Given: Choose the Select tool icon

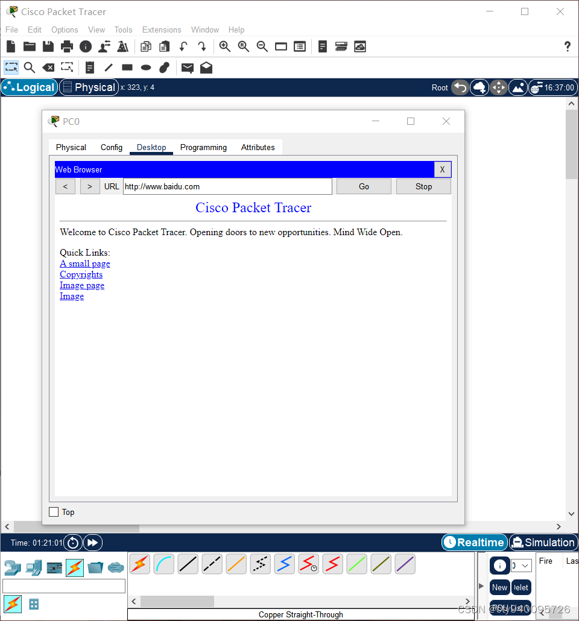Looking at the screenshot, I should [x=11, y=68].
